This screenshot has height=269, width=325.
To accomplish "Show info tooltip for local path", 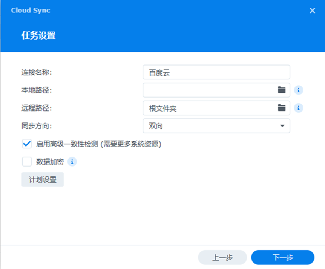I will pyautogui.click(x=299, y=90).
